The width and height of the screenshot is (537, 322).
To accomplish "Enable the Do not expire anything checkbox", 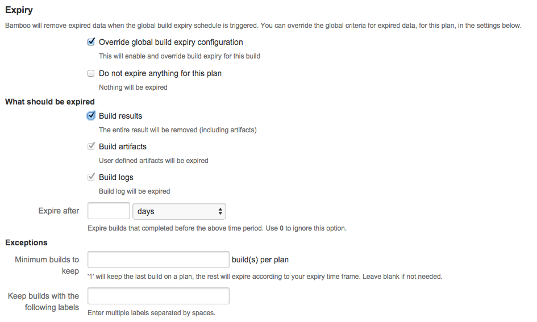I will tap(91, 73).
